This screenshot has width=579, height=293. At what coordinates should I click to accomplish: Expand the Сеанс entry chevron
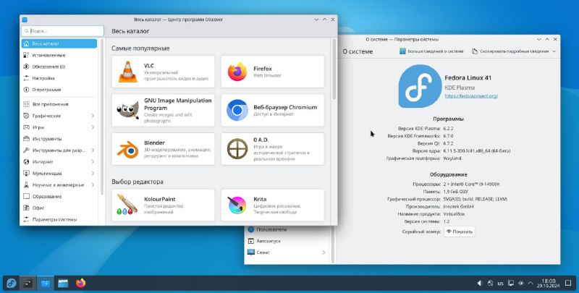pyautogui.click(x=324, y=252)
